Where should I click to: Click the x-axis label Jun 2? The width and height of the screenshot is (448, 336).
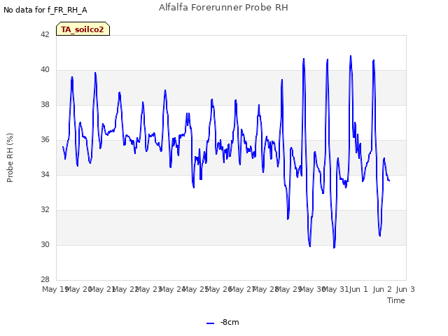pos(382,289)
